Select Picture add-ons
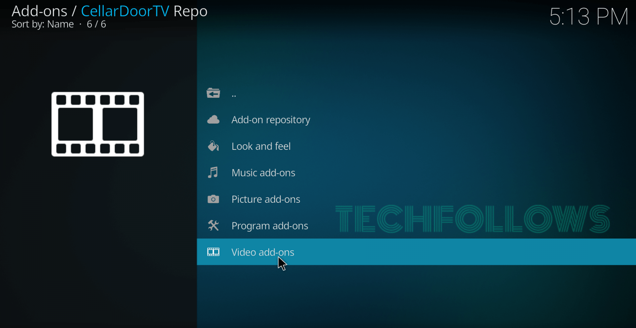 416,199
